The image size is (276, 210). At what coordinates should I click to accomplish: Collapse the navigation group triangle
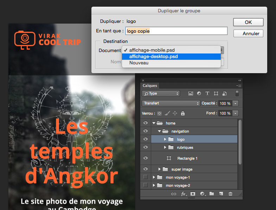[x=160, y=131]
